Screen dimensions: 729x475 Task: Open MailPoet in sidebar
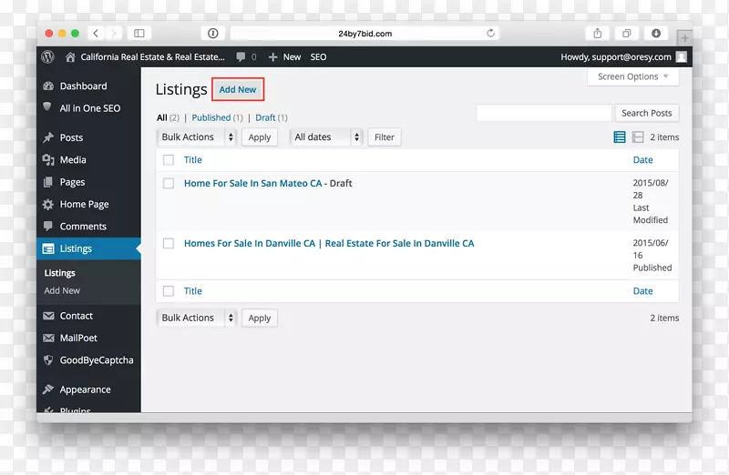pos(88,338)
